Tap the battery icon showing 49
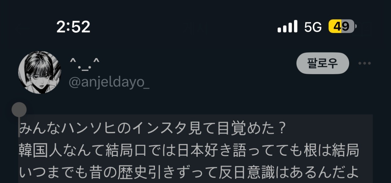This screenshot has height=183, width=391. coord(342,27)
